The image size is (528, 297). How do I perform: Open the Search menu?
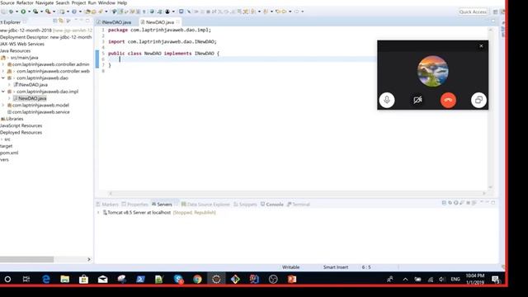(x=63, y=2)
